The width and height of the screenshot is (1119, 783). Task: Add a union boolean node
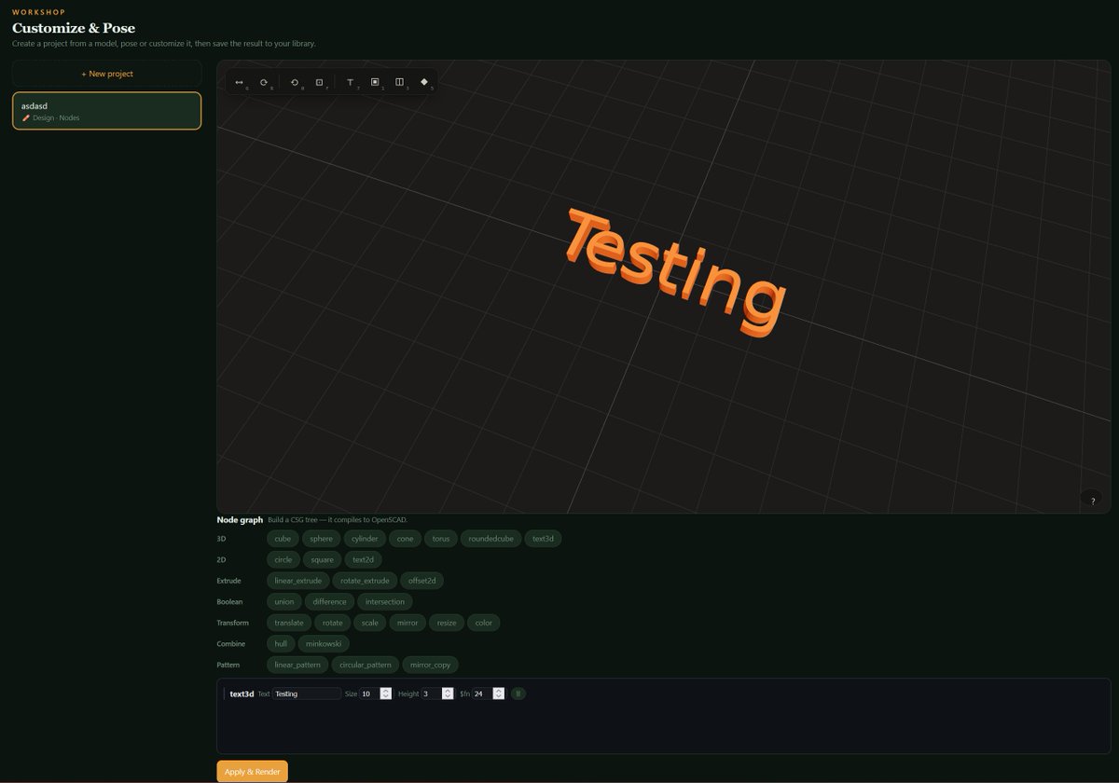point(284,602)
